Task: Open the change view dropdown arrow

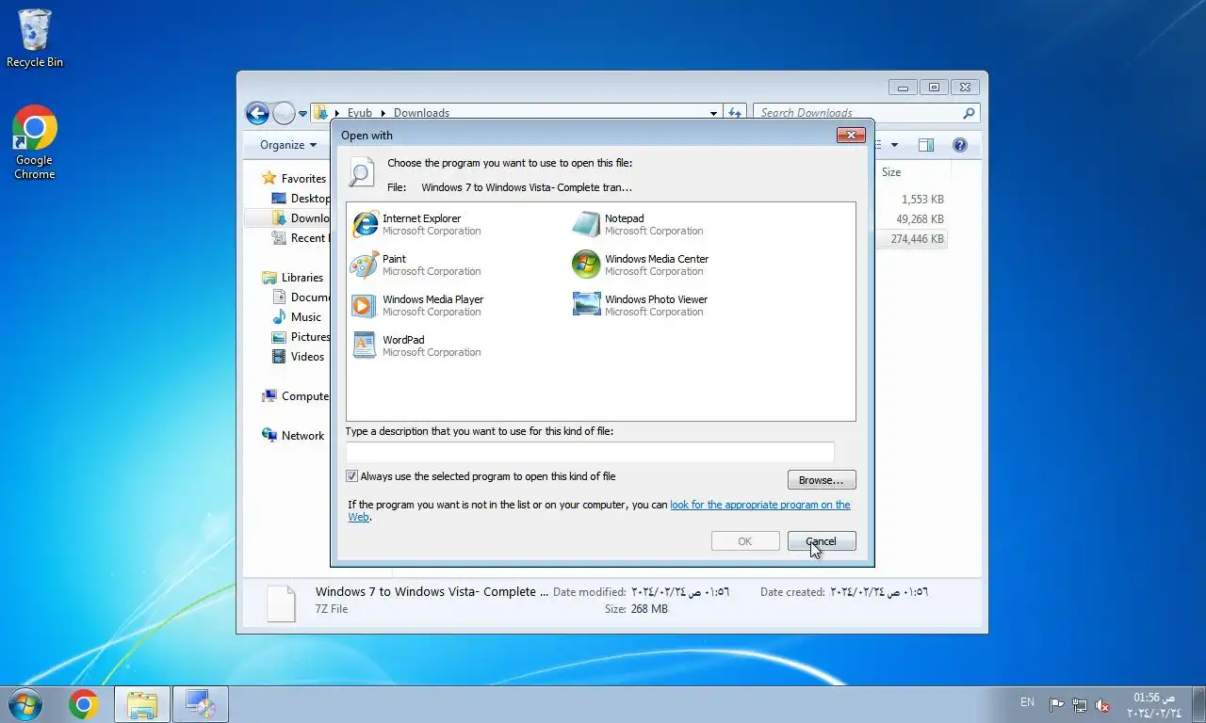Action: (x=894, y=145)
